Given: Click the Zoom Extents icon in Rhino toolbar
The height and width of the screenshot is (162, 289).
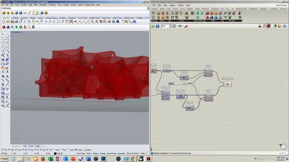Looking at the screenshot, I should [x=58, y=22].
